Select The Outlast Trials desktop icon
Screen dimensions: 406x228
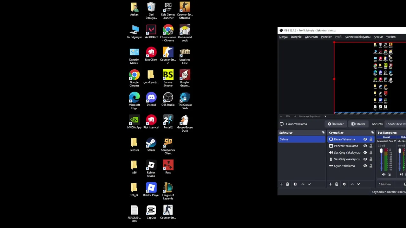[x=185, y=101]
